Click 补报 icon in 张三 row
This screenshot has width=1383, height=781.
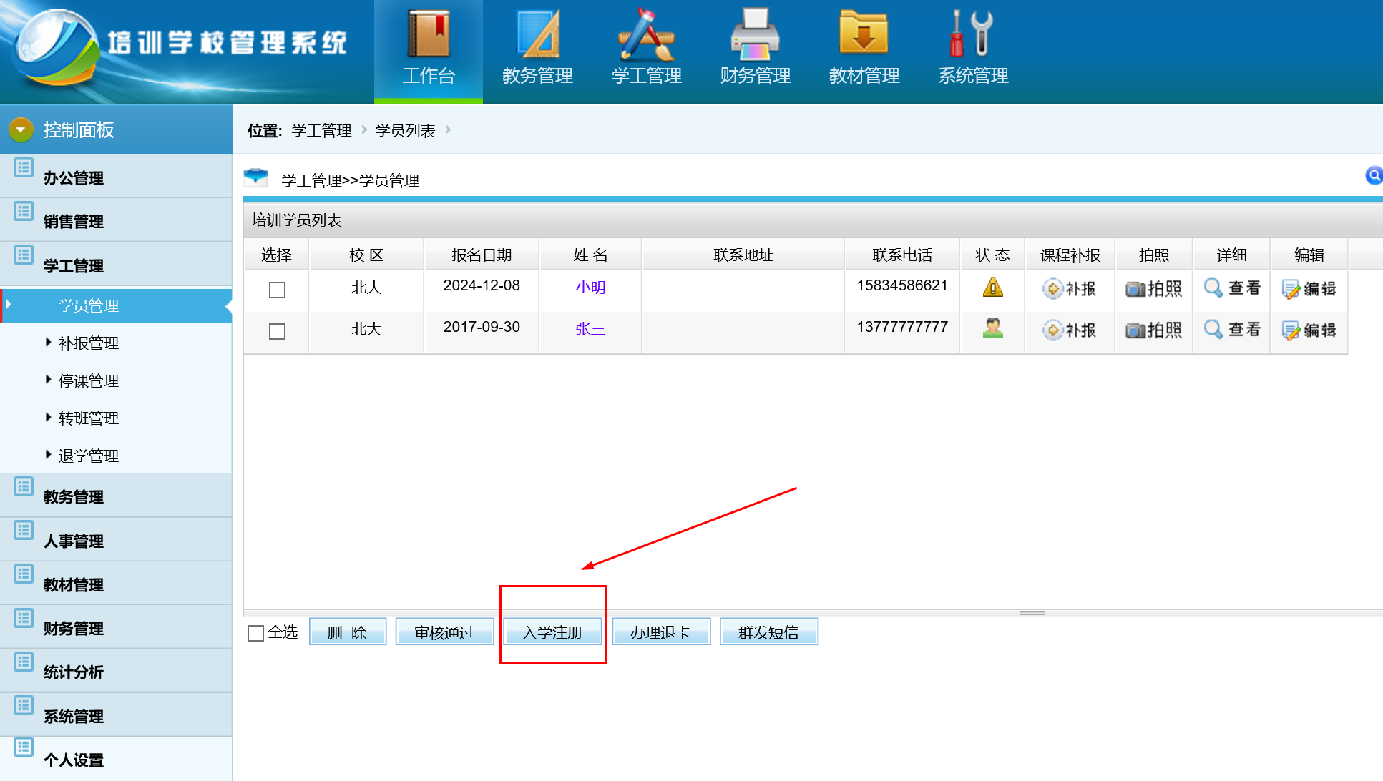click(x=1053, y=330)
